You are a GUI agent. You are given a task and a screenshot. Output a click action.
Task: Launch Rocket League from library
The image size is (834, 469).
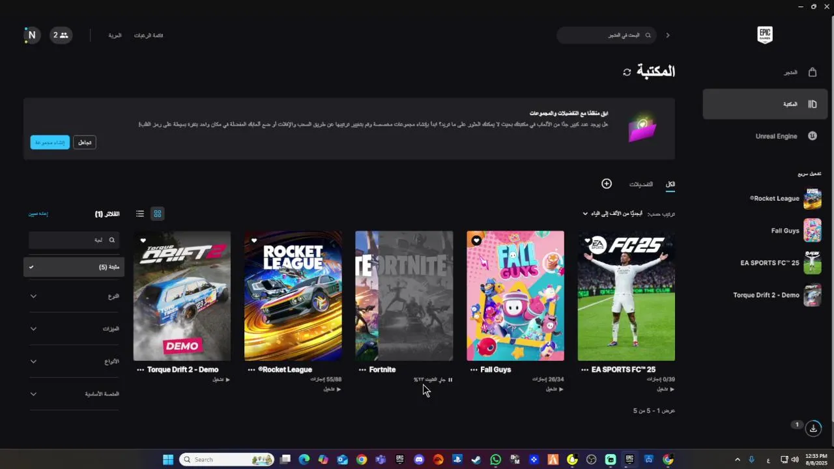click(x=332, y=389)
